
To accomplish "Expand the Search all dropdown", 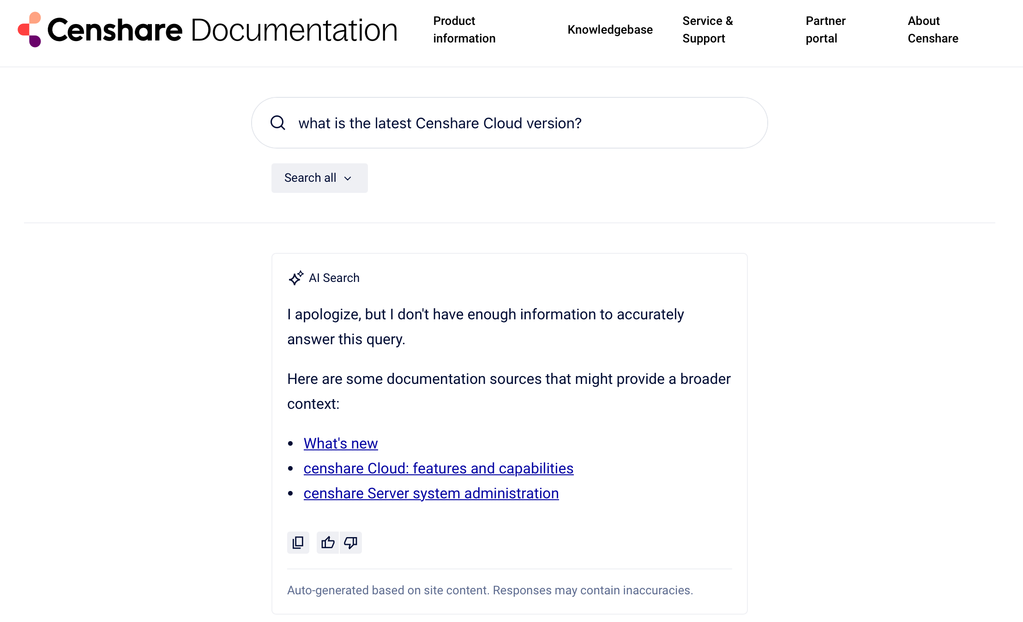I will tap(319, 178).
